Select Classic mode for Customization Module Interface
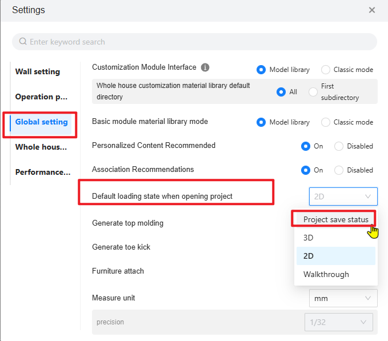The height and width of the screenshot is (341, 388). click(x=326, y=70)
